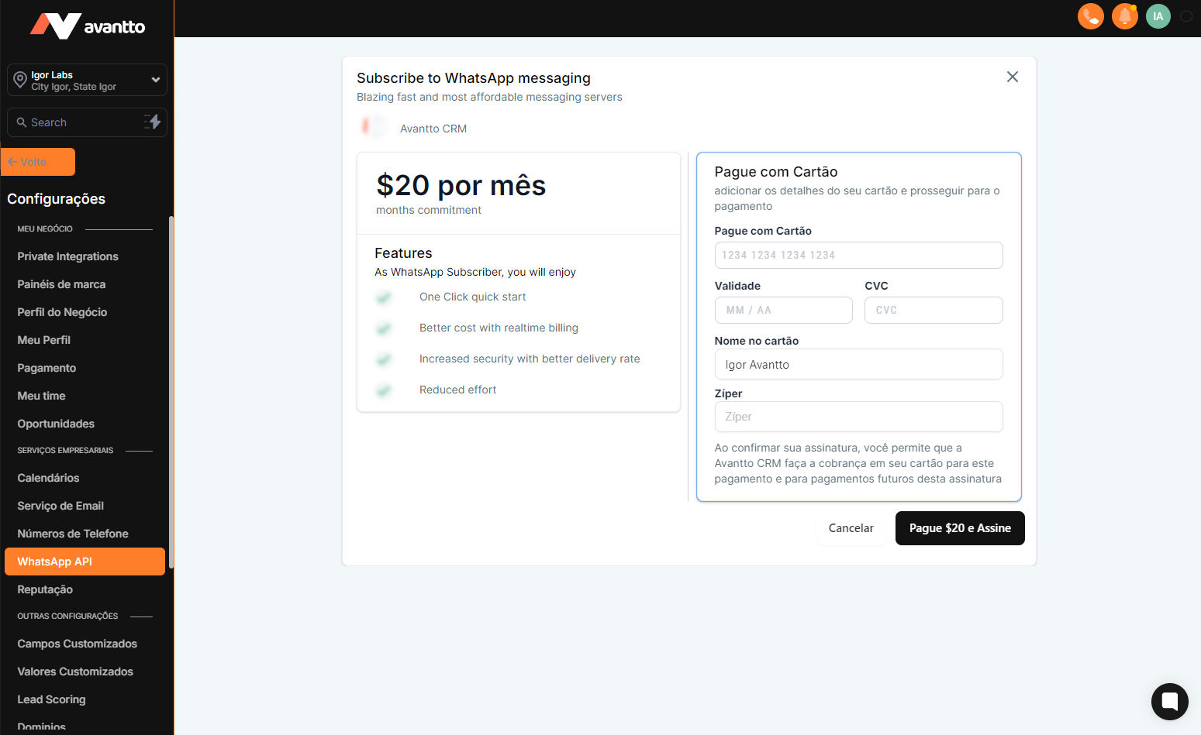Focus the card number input field
The height and width of the screenshot is (735, 1201).
pos(858,255)
